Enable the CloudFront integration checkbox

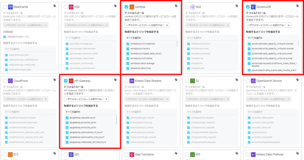[x=5, y=81]
